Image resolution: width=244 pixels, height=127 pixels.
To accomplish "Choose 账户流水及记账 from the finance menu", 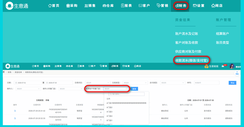I will pos(186,34).
